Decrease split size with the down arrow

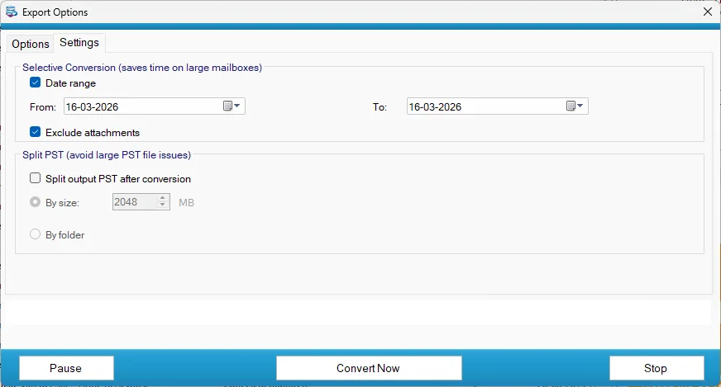pyautogui.click(x=163, y=206)
